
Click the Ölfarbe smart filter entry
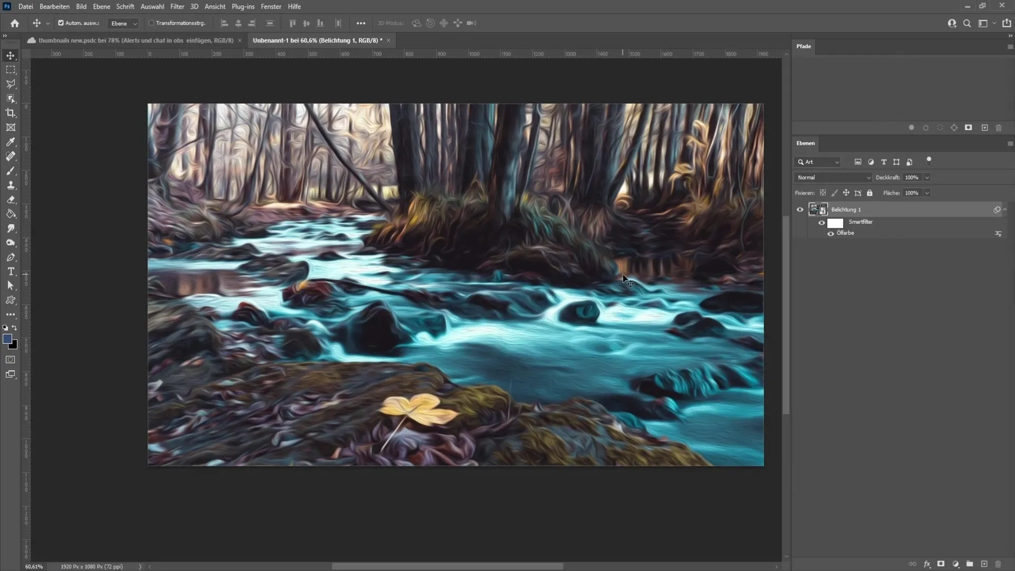coord(845,233)
